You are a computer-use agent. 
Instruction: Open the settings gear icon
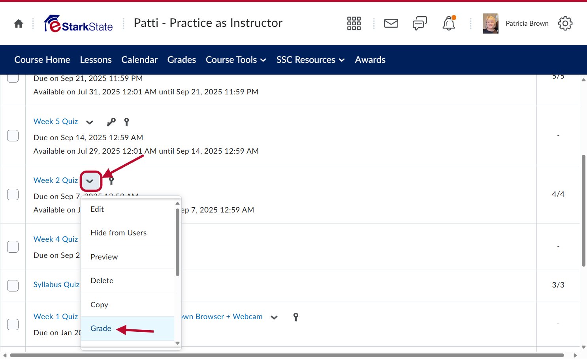pyautogui.click(x=565, y=23)
